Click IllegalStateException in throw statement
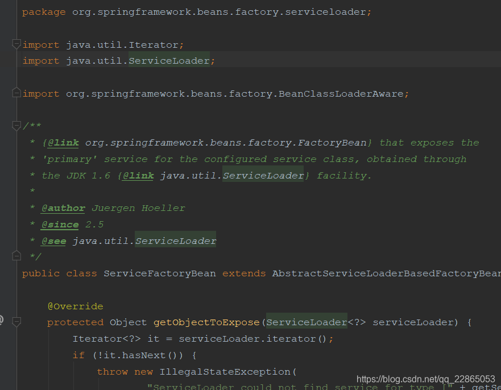501x390 pixels. (x=225, y=372)
